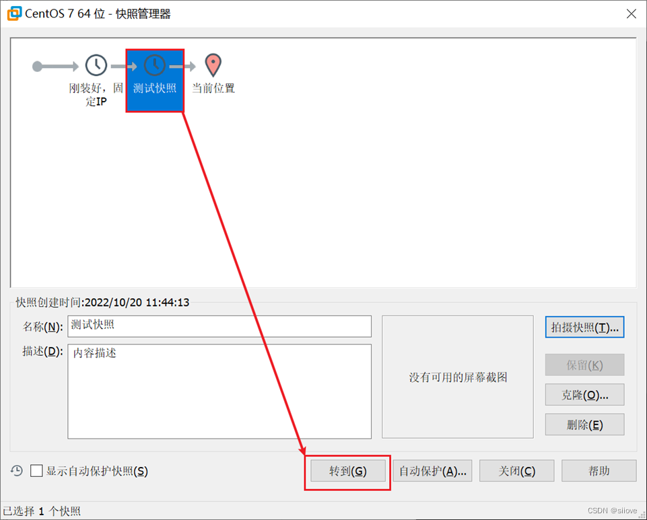Screen dimensions: 647x520
Task: Click the 测试快照 label under selected snapshot
Action: [155, 88]
